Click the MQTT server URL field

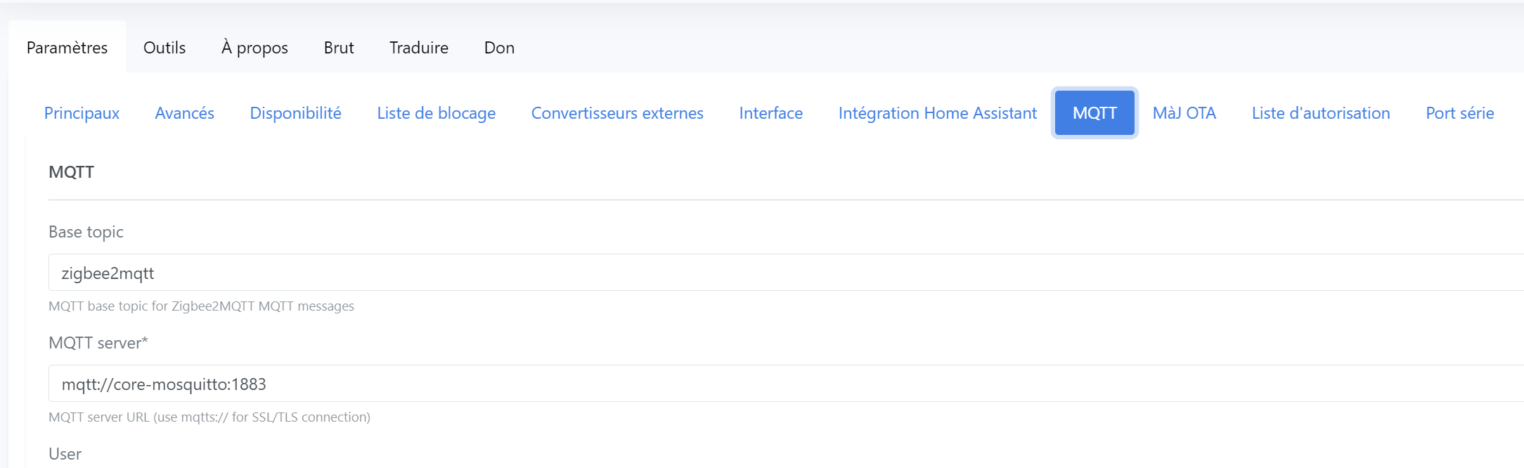786,384
